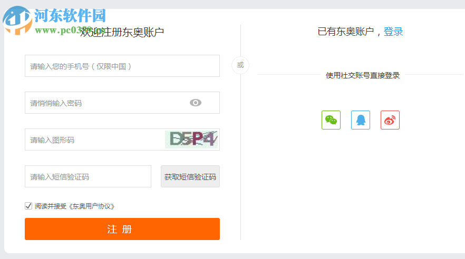465x259 pixels.
Task: Log in with the WeChat icon
Action: tap(331, 120)
